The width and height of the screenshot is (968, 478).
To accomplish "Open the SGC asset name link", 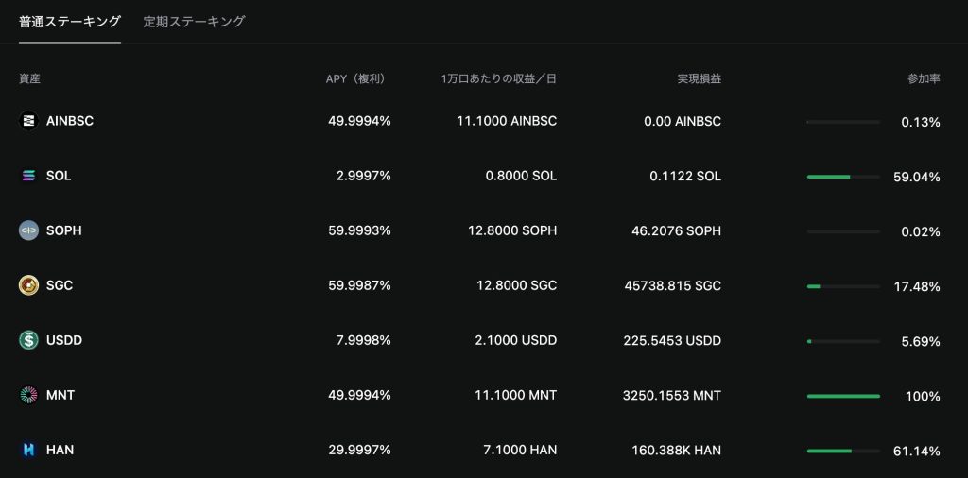I will click(x=60, y=285).
